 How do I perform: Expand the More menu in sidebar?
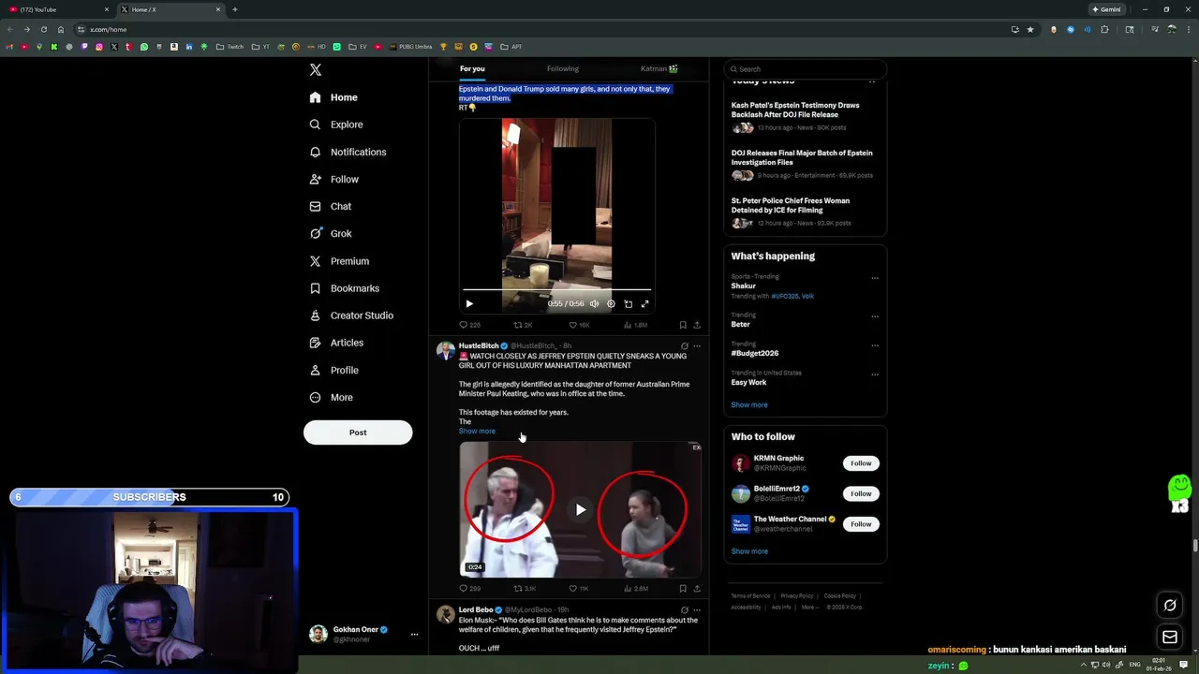click(331, 397)
